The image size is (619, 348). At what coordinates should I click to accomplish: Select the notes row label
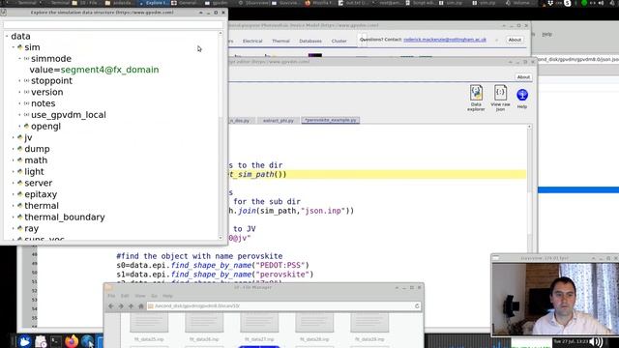[x=43, y=103]
